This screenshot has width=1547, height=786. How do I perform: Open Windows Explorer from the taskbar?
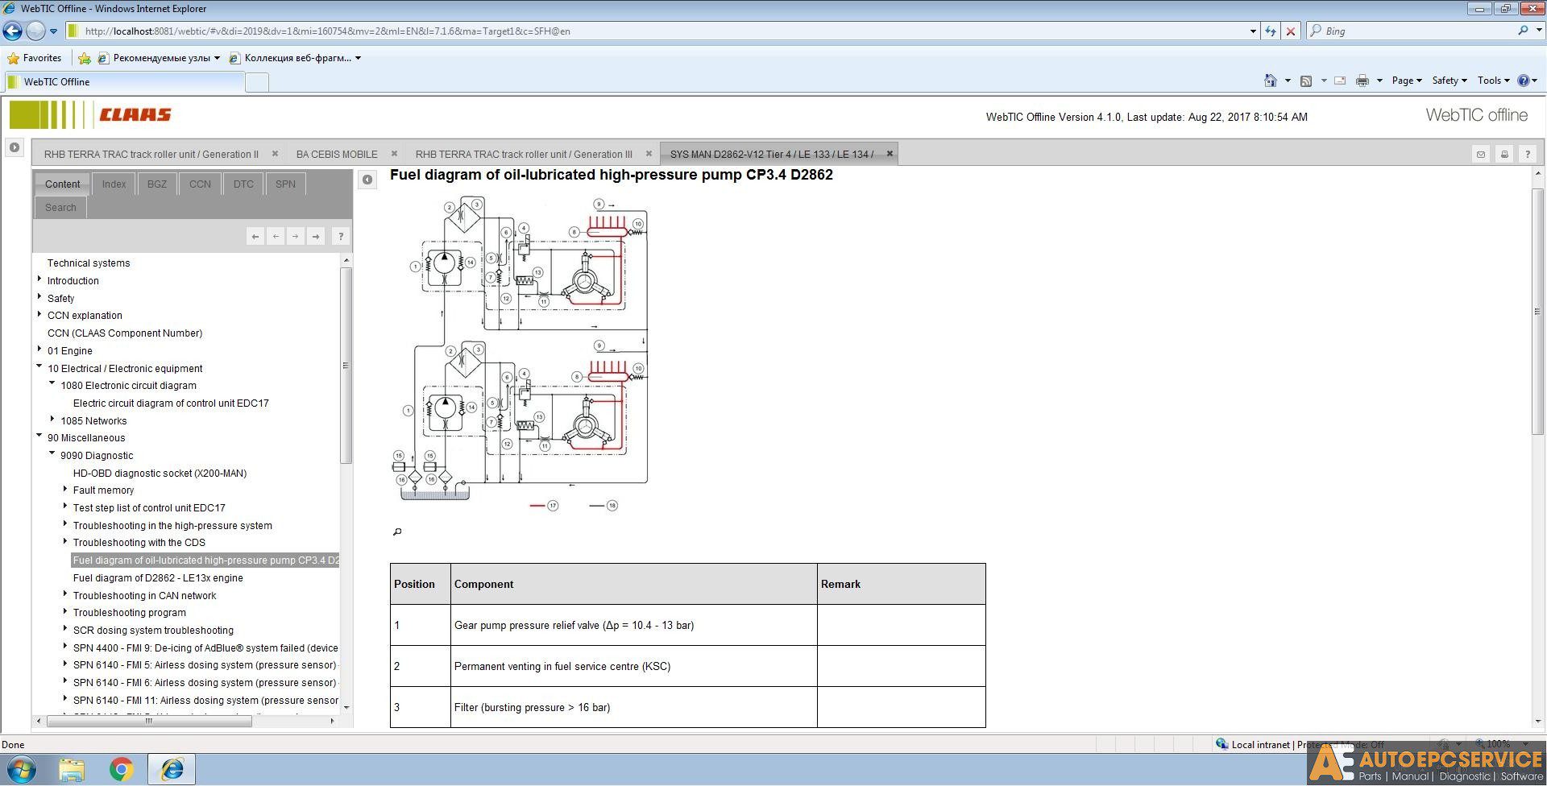point(72,769)
